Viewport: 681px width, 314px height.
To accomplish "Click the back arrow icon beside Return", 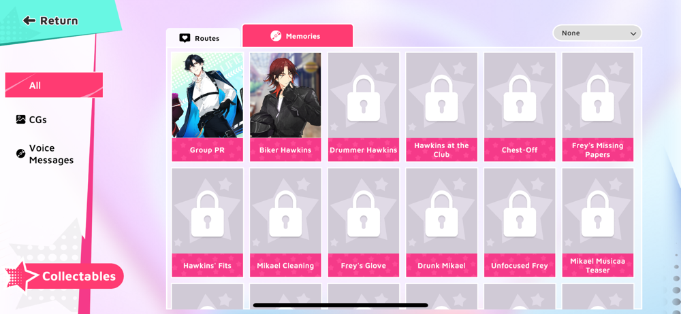I will click(x=29, y=20).
